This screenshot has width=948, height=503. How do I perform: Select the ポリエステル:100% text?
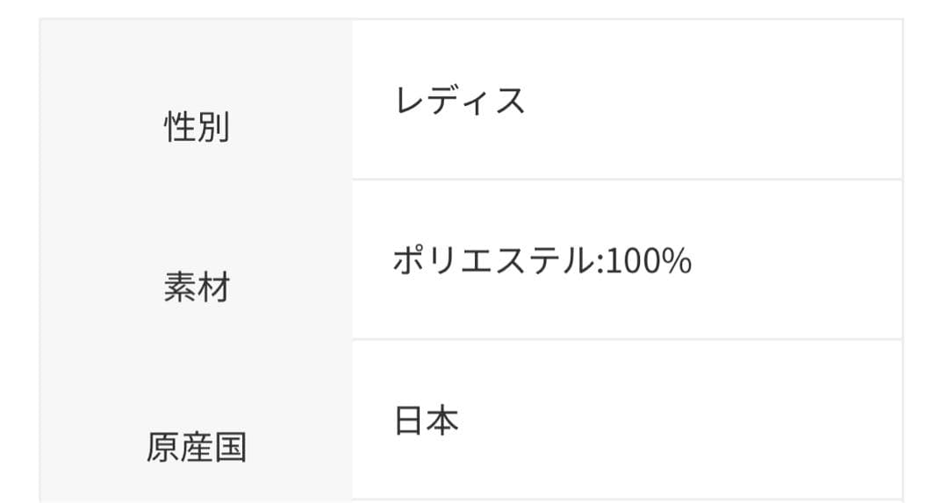tap(542, 261)
